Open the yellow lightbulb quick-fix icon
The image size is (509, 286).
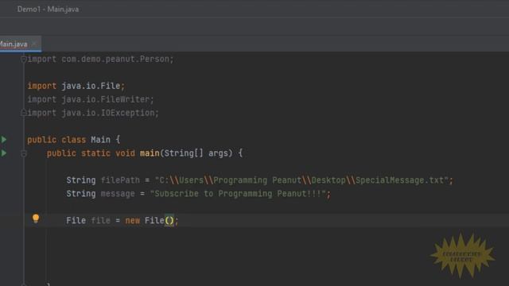[x=36, y=218]
